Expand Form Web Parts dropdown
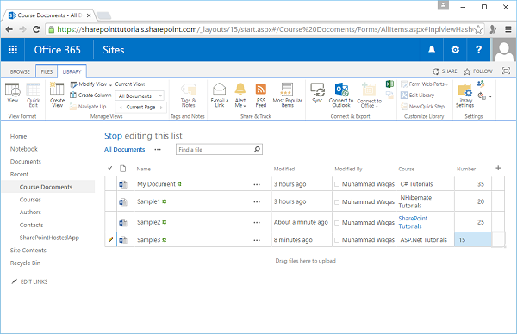The image size is (517, 334). [x=446, y=84]
